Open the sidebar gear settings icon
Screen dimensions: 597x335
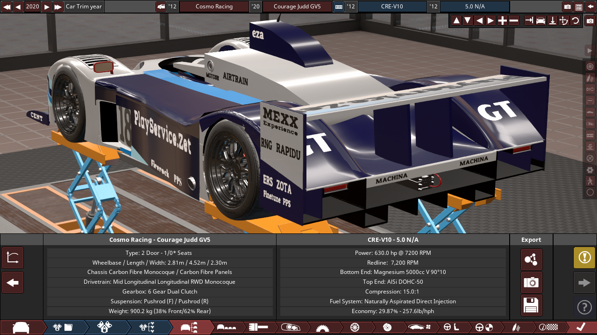click(590, 170)
